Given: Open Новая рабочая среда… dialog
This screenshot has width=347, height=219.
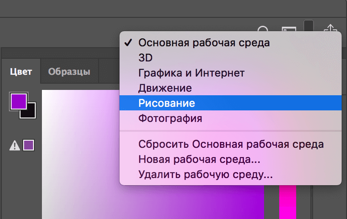Looking at the screenshot, I should [231, 159].
